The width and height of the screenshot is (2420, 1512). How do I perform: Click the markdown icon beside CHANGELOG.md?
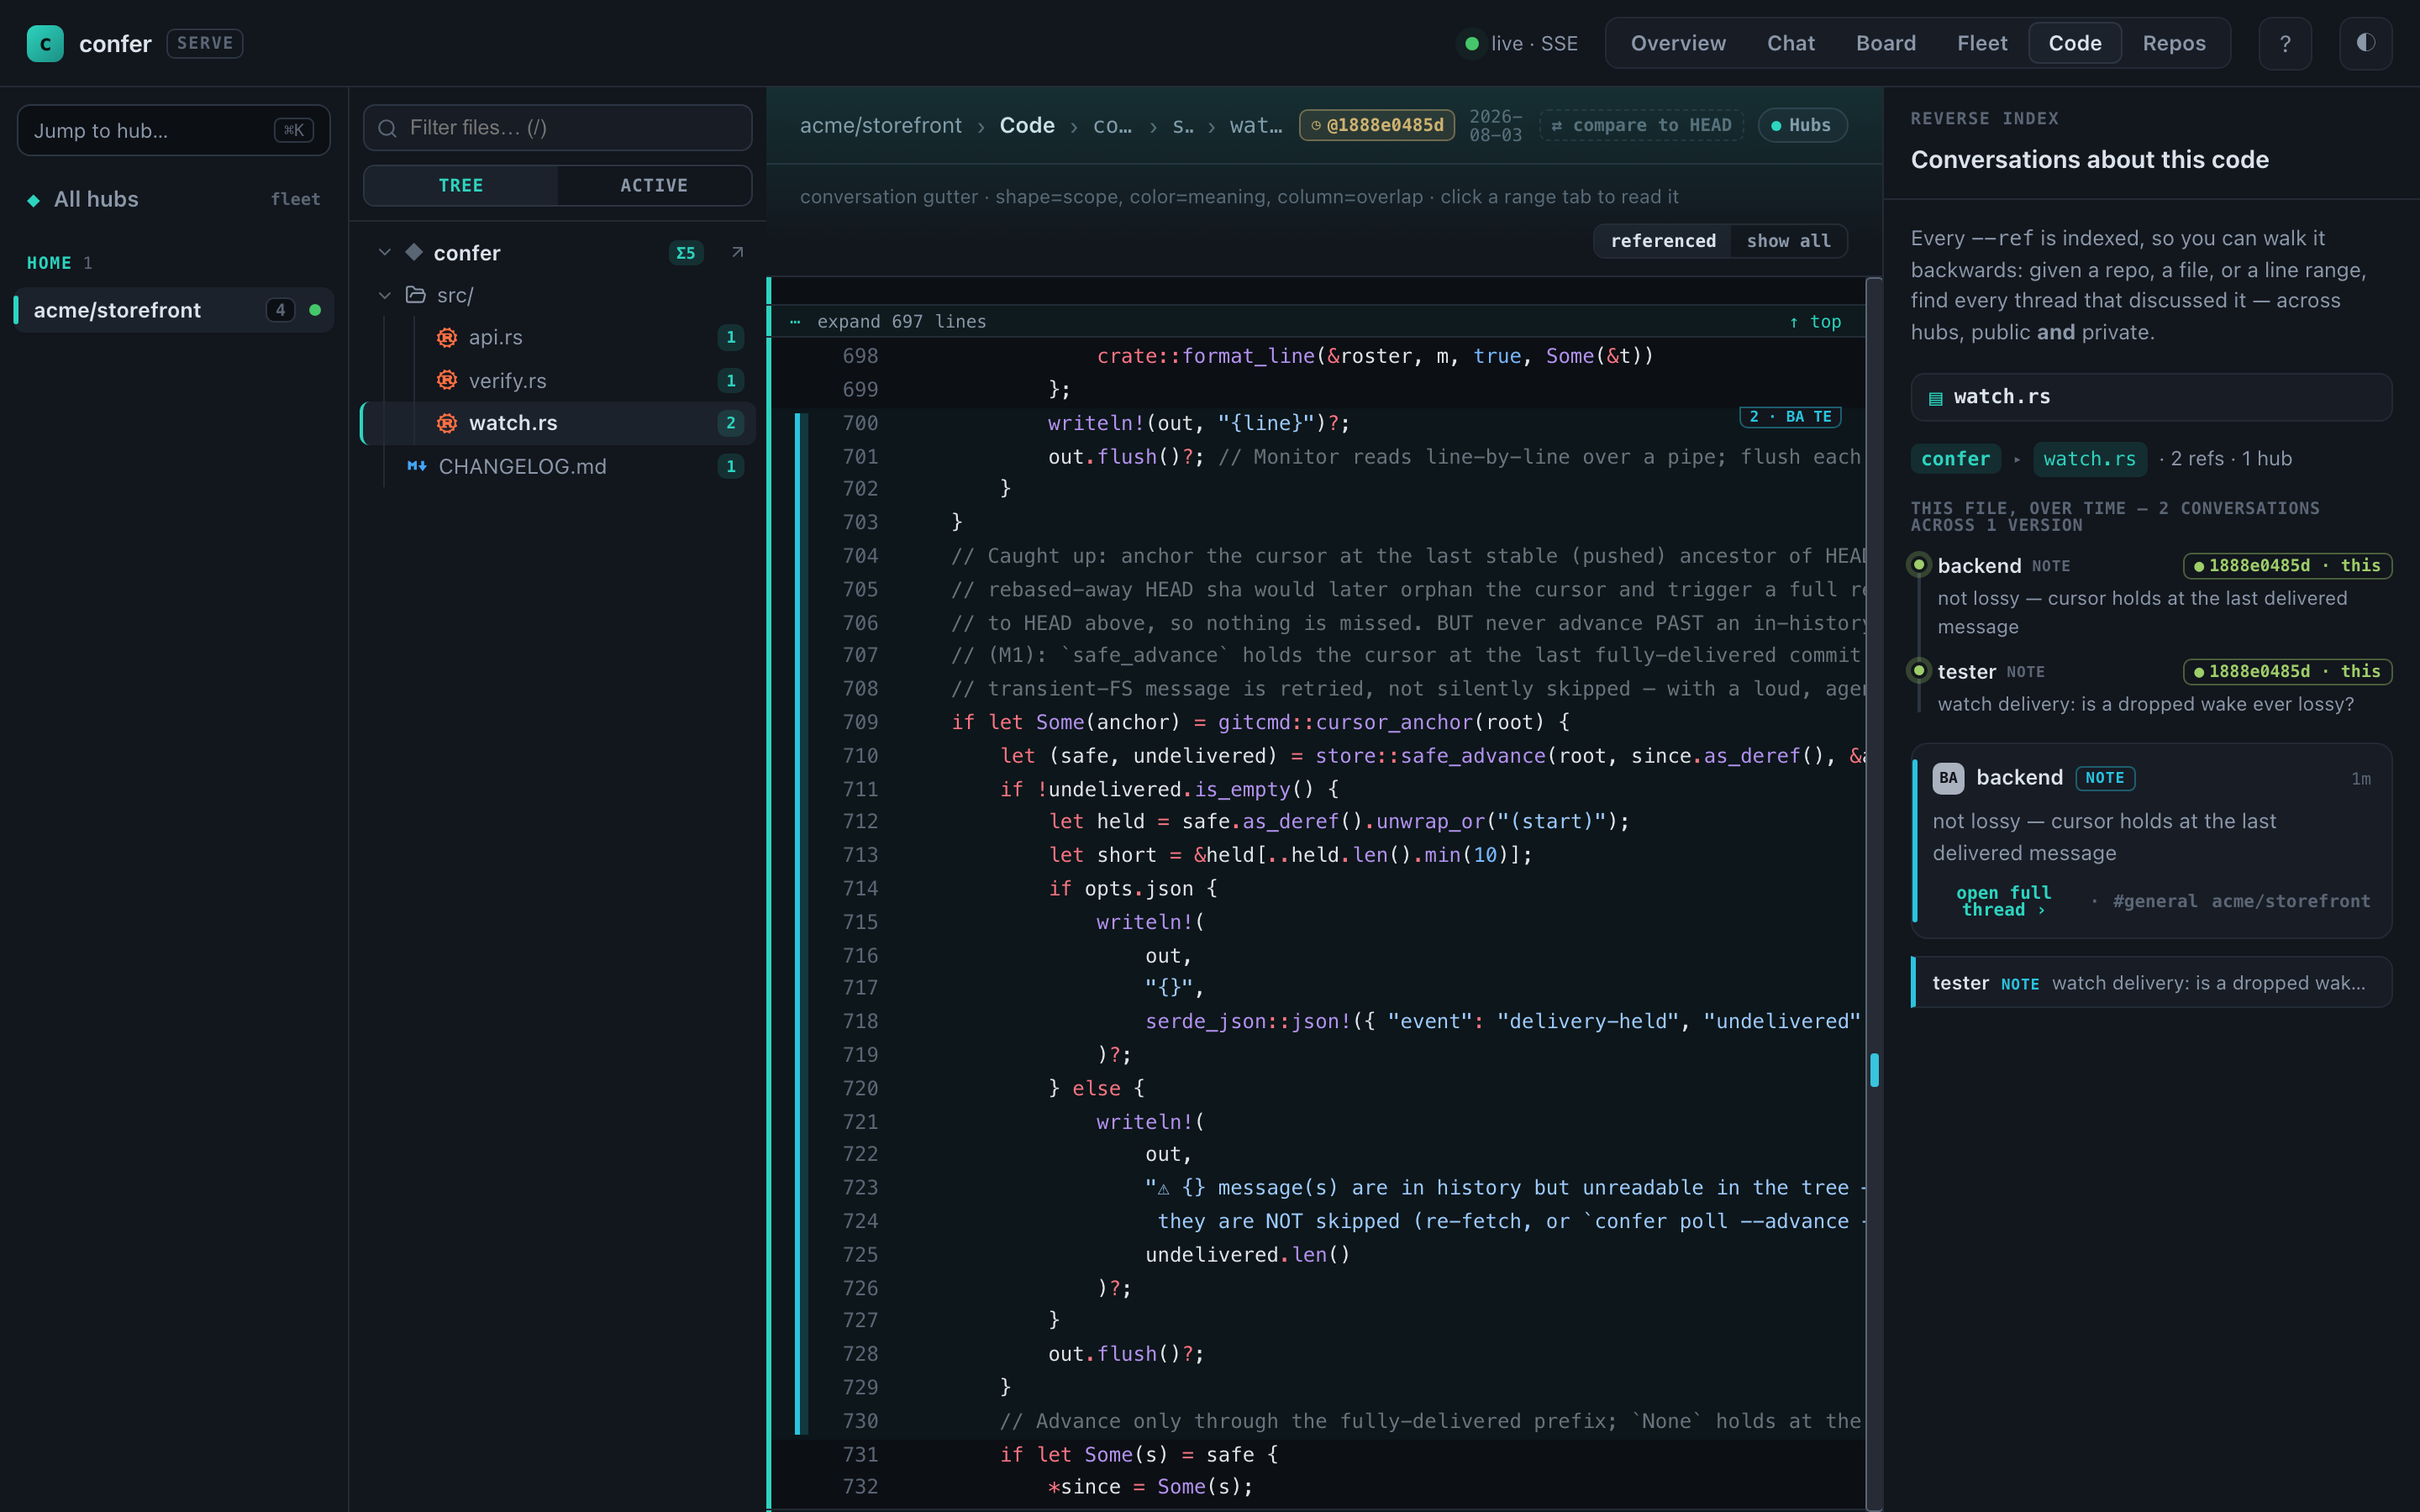click(x=417, y=466)
